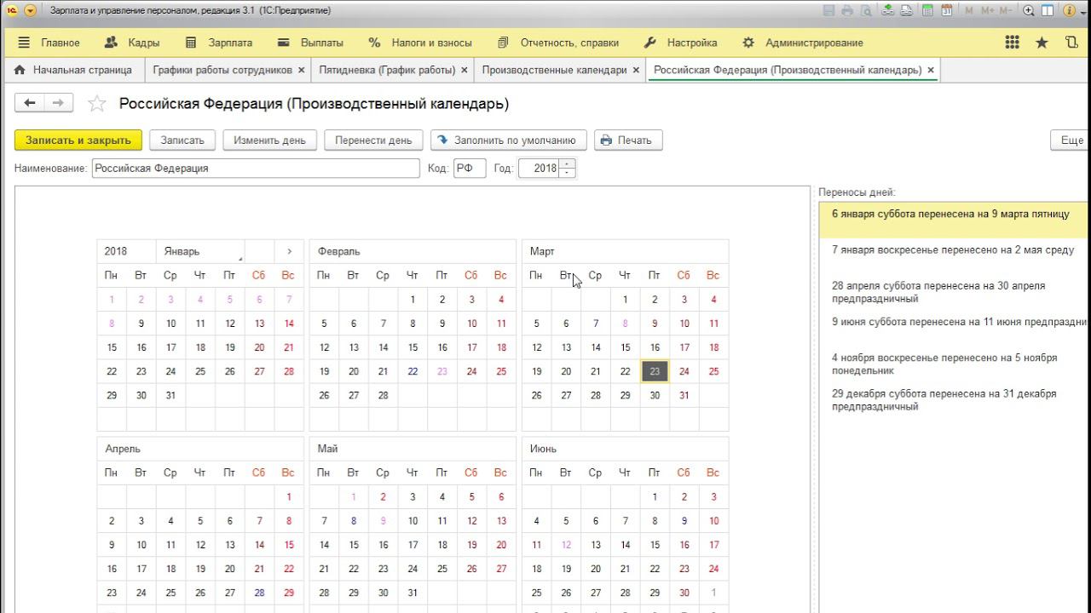Decrease the year with the down spinner
This screenshot has width=1091, height=613.
pyautogui.click(x=569, y=174)
